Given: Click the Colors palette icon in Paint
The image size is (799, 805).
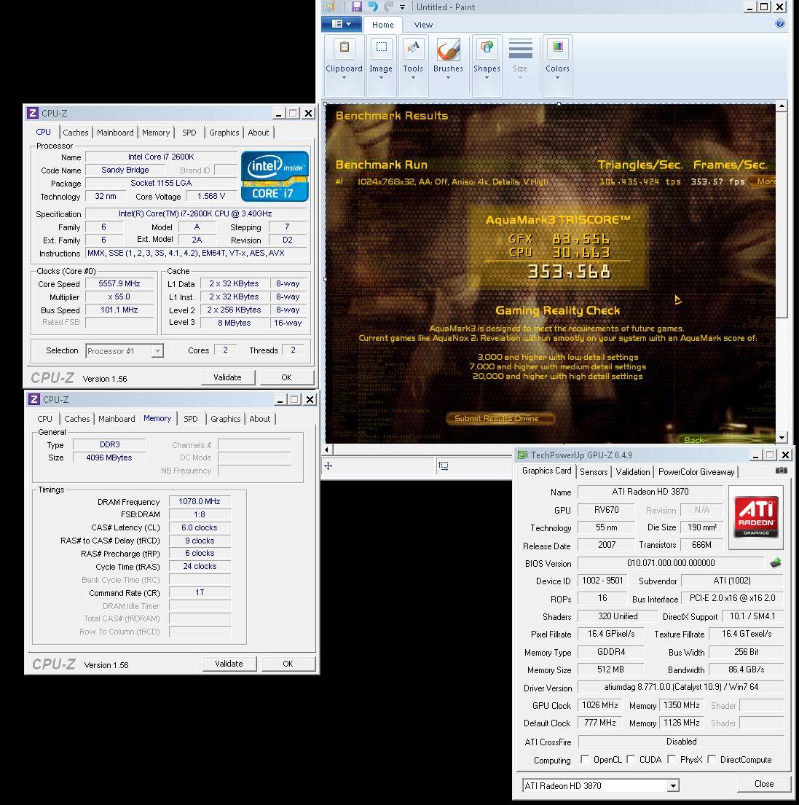Looking at the screenshot, I should tap(557, 49).
